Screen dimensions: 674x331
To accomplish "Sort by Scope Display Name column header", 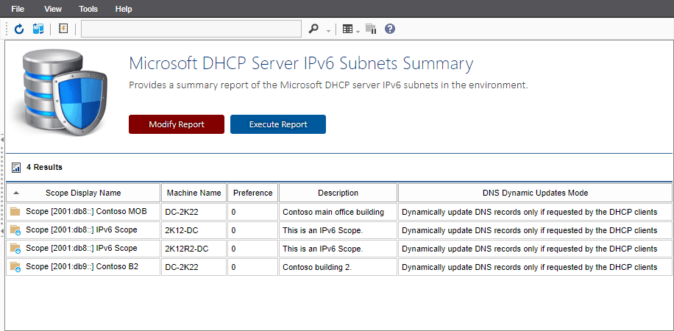I will click(x=83, y=193).
